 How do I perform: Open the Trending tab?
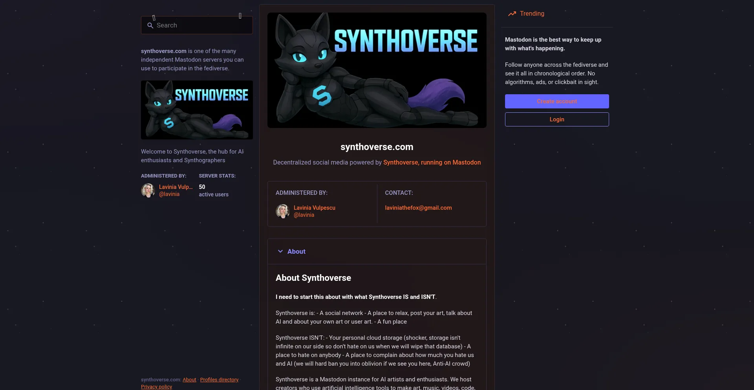tap(532, 14)
